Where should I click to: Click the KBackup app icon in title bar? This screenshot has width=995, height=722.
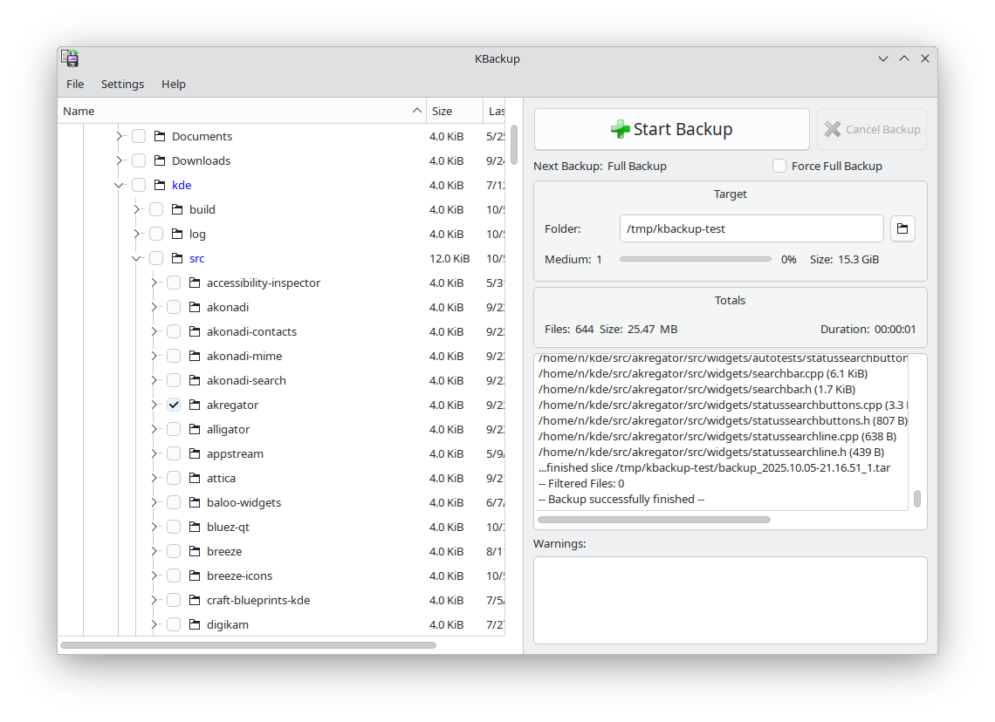(70, 58)
